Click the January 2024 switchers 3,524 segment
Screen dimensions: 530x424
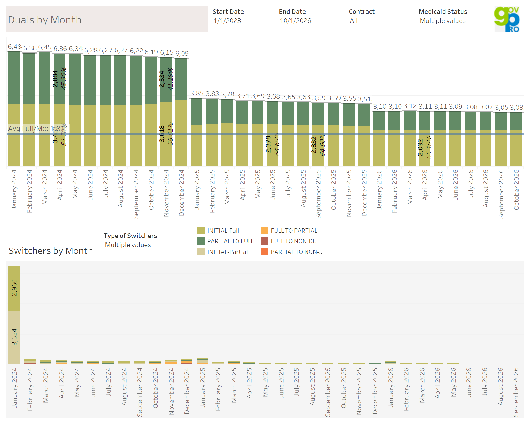(14, 338)
